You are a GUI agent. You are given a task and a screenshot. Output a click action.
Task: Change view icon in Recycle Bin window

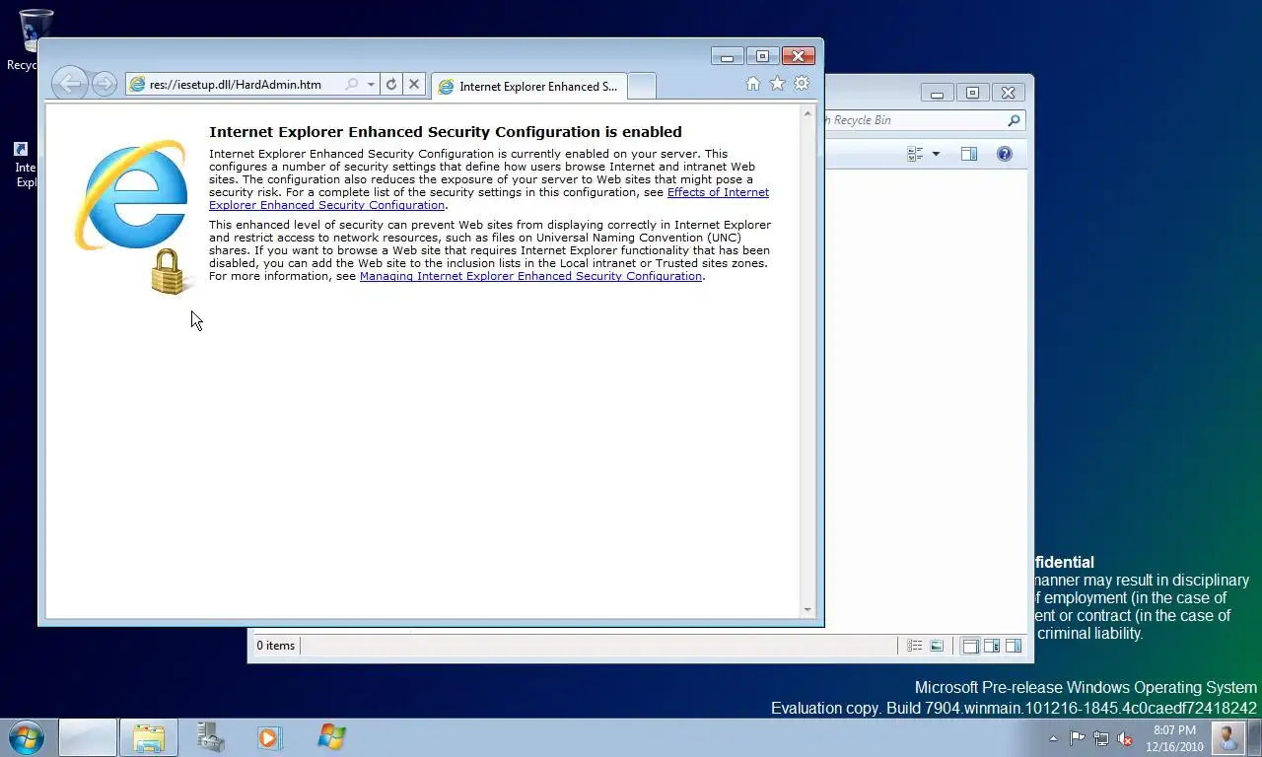915,154
